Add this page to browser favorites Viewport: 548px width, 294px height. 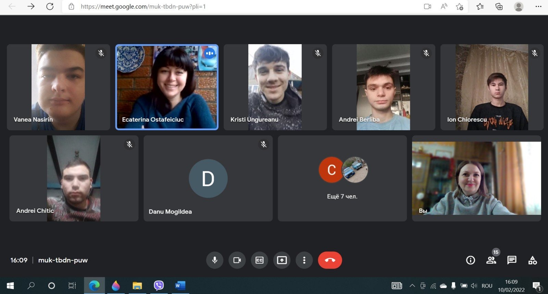point(460,7)
